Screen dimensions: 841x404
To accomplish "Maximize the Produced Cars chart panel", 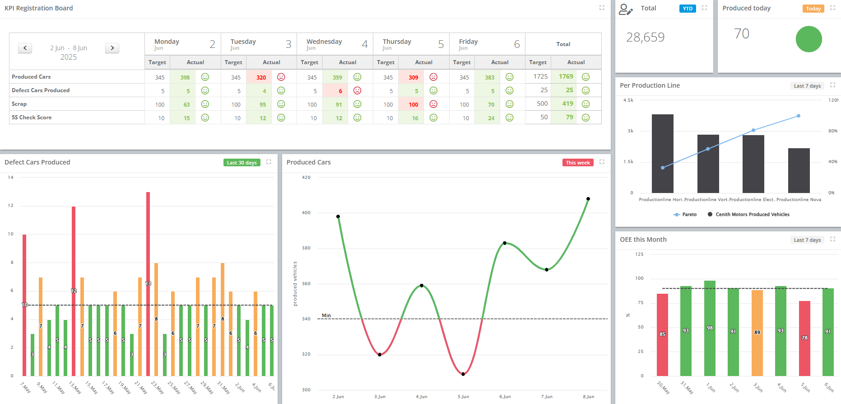I will pyautogui.click(x=602, y=162).
